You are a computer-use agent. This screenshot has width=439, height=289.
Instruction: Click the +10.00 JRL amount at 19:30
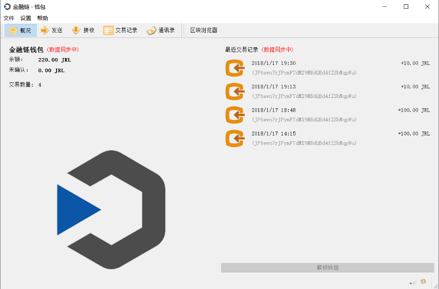click(415, 63)
